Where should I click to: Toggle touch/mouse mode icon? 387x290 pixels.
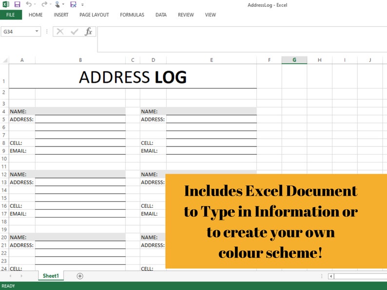(x=57, y=4)
